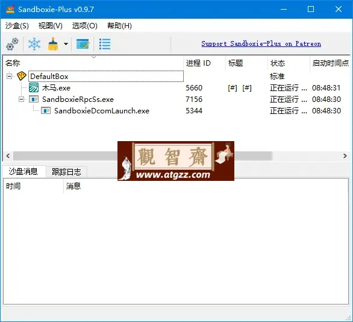Switch to the 跟踪日志 tab
Screen dimensions: 353x322
(66, 172)
